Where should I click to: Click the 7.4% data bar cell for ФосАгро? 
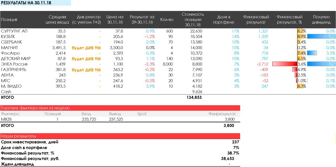pyautogui.click(x=301, y=53)
